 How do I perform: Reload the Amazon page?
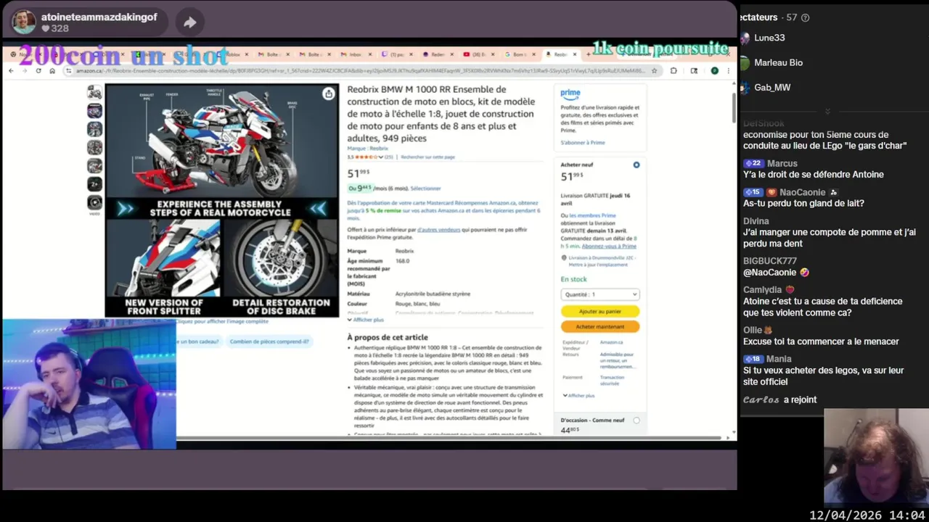38,70
